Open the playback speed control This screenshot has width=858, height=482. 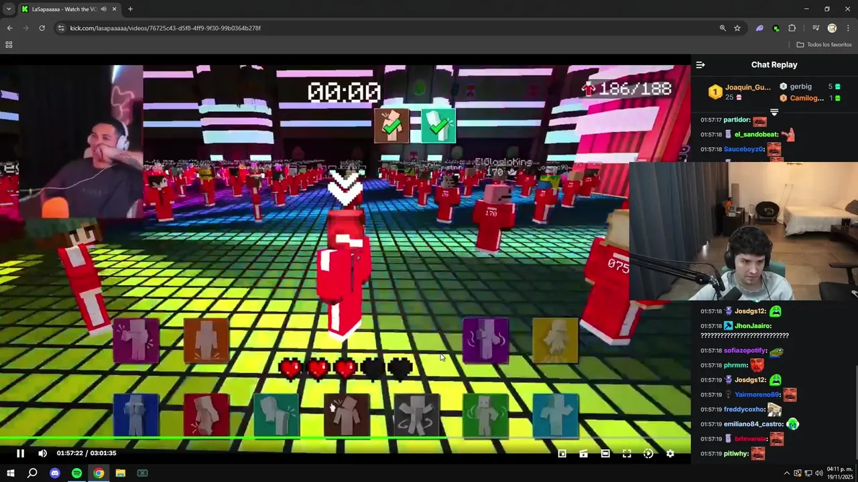[x=648, y=453]
